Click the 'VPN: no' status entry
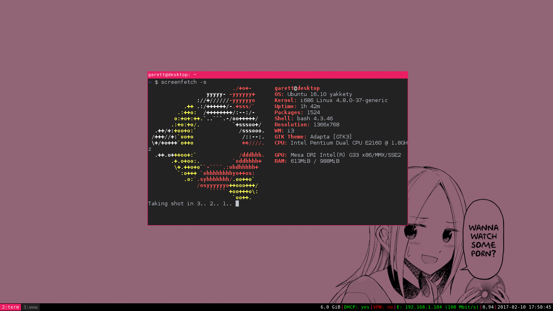This screenshot has width=553, height=311. [383, 307]
